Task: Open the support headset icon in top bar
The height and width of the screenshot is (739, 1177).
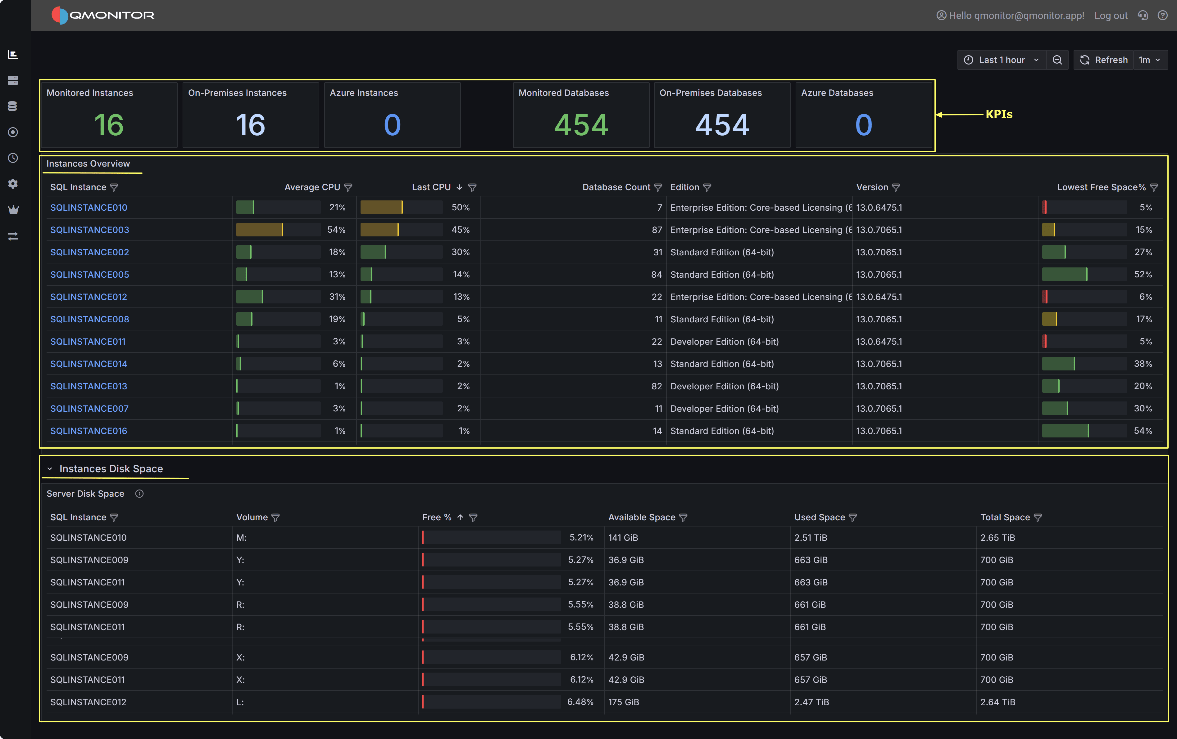Action: [x=1143, y=15]
